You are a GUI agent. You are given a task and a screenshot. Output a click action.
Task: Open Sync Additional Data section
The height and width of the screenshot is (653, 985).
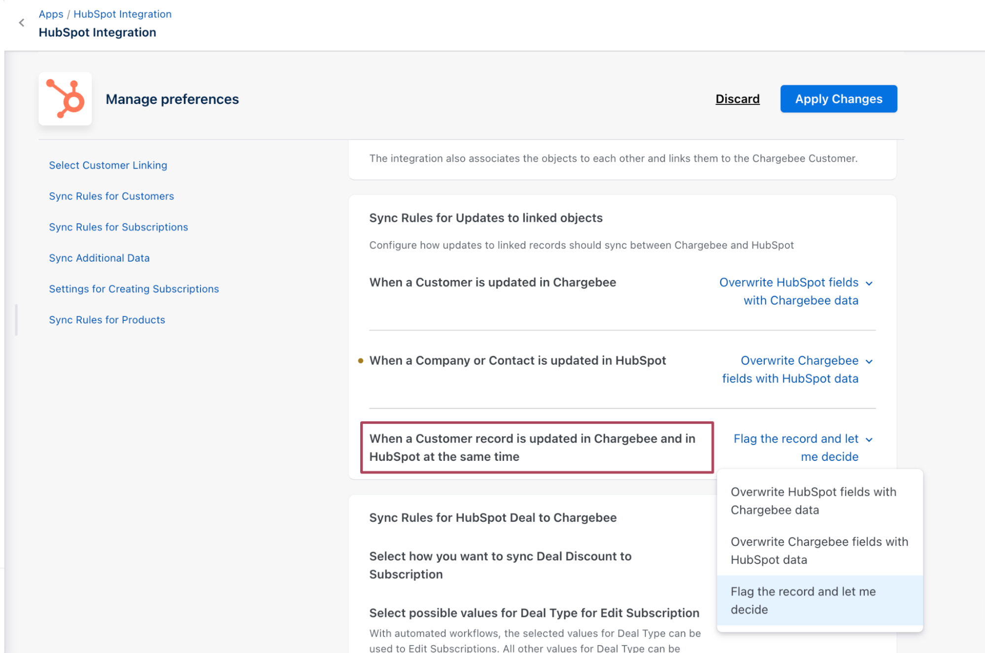click(x=99, y=258)
